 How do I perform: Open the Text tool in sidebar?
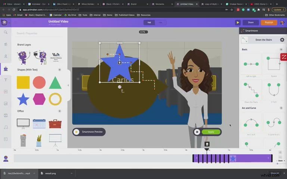click(6, 80)
